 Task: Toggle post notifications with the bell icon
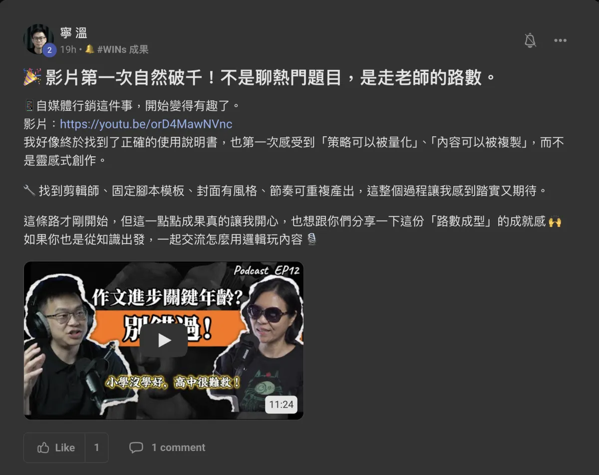[530, 40]
